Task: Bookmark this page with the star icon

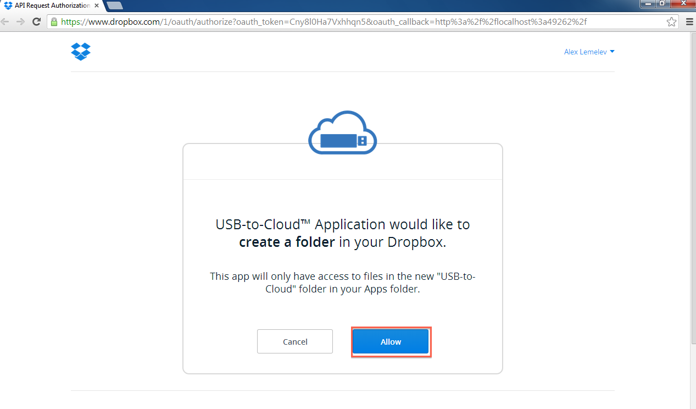Action: click(x=671, y=22)
